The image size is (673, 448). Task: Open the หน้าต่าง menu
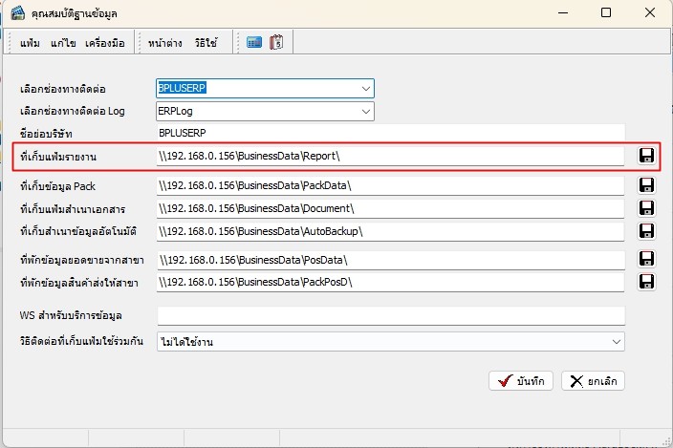pos(165,43)
